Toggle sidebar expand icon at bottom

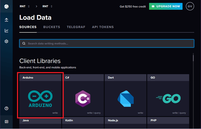pos(6,121)
